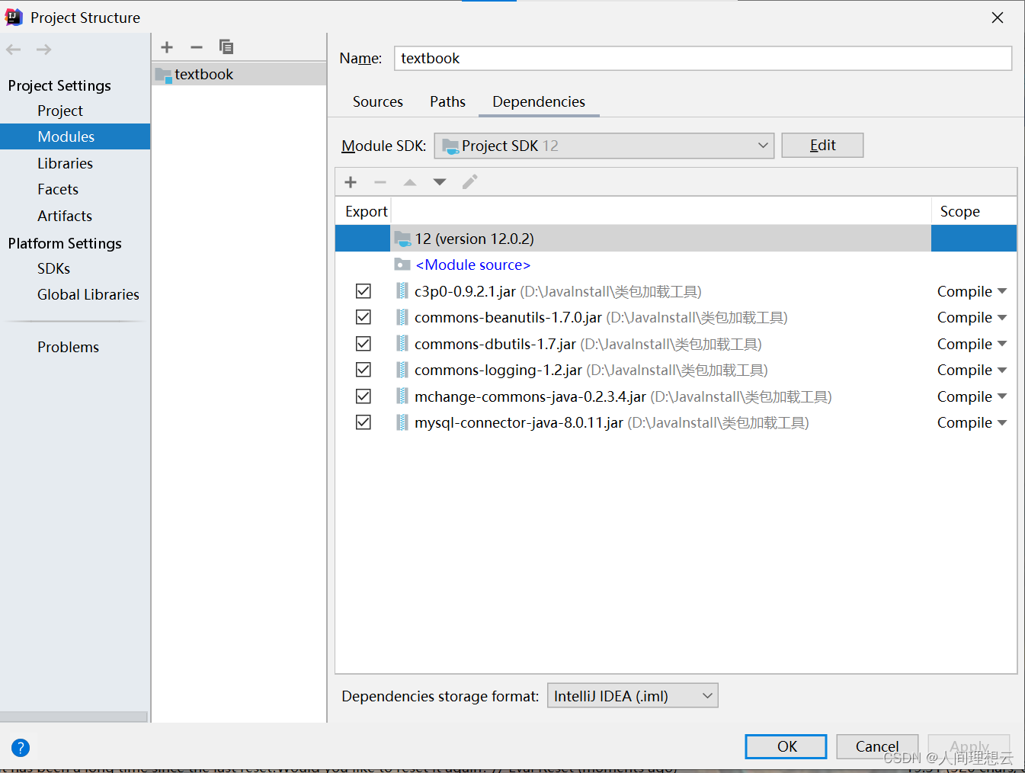The width and height of the screenshot is (1025, 773).
Task: Remove selected module with minus icon
Action: click(197, 47)
